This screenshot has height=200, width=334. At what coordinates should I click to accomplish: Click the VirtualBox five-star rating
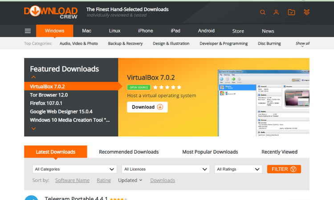point(167,87)
